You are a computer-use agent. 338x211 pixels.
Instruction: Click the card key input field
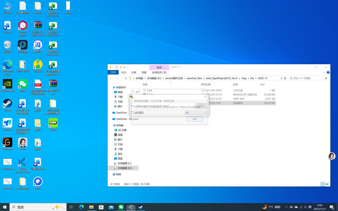point(163,106)
